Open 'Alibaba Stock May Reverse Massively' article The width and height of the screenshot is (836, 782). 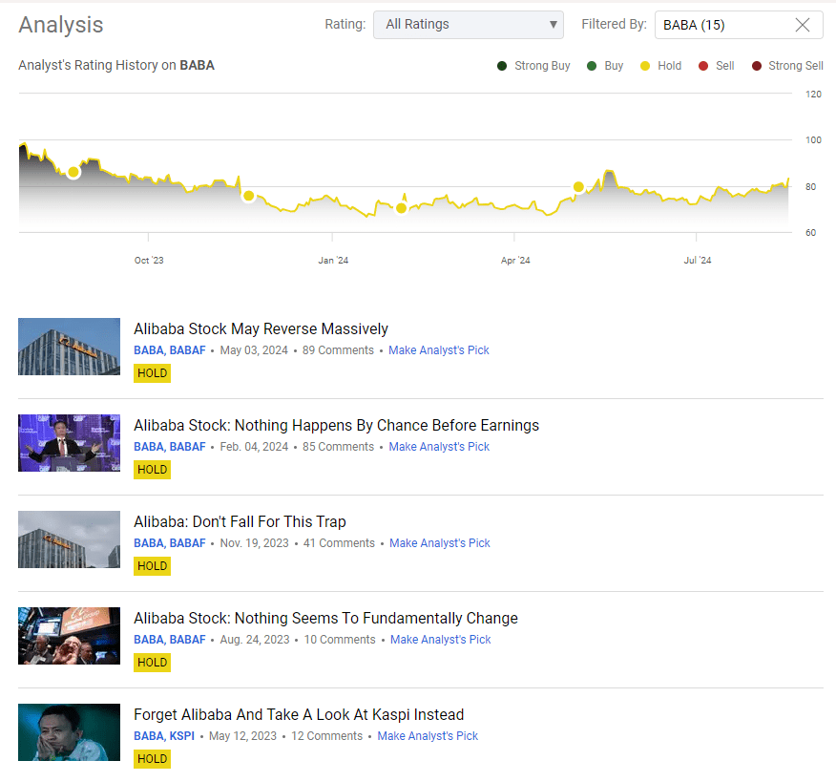tap(261, 329)
